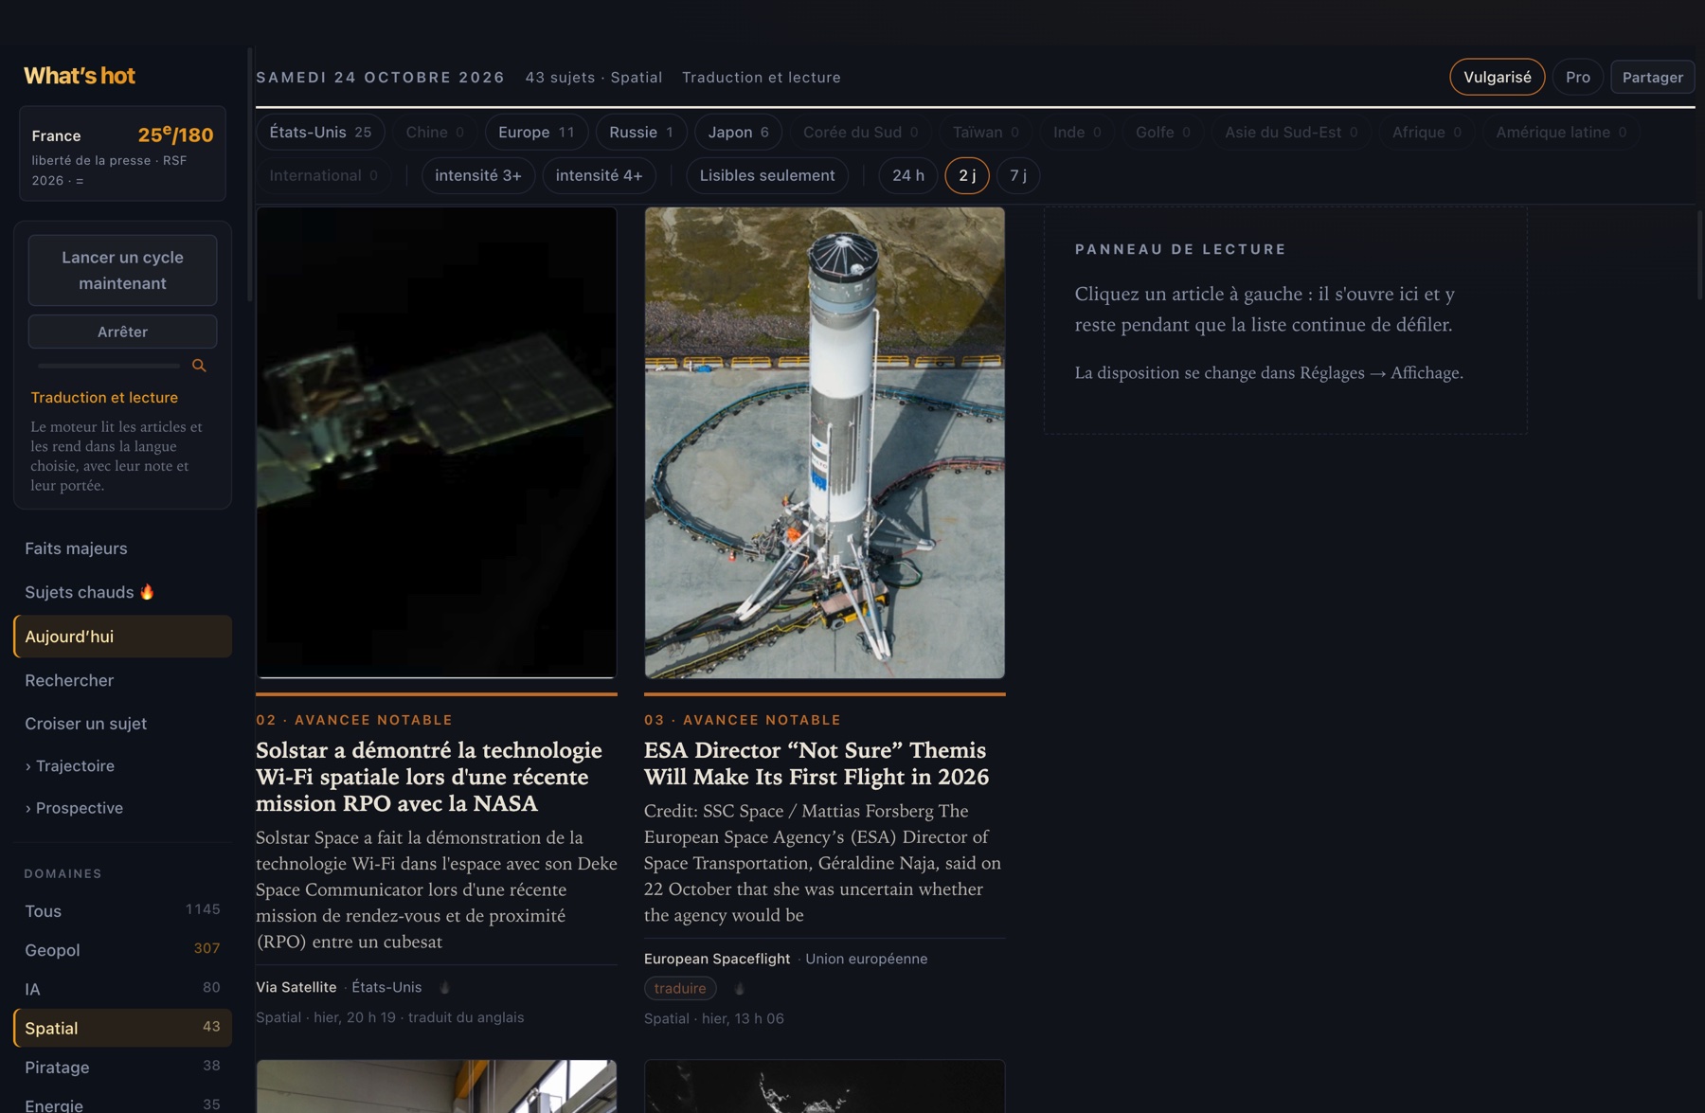1705x1113 pixels.
Task: Click the sidebar vertical scrollbar
Action: tap(250, 175)
